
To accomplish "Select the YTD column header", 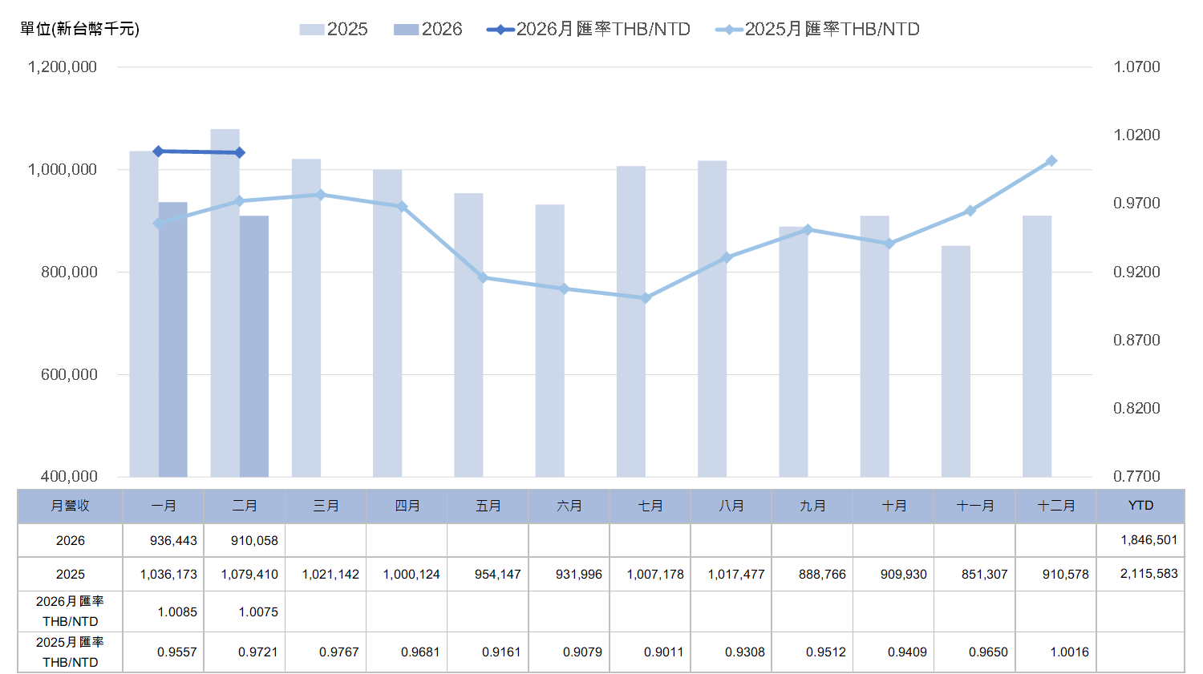I will click(x=1140, y=506).
